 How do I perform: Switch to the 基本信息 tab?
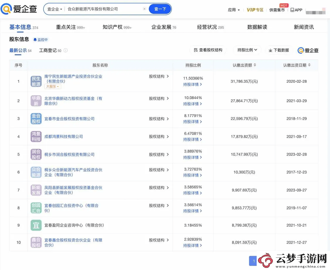tap(24, 27)
